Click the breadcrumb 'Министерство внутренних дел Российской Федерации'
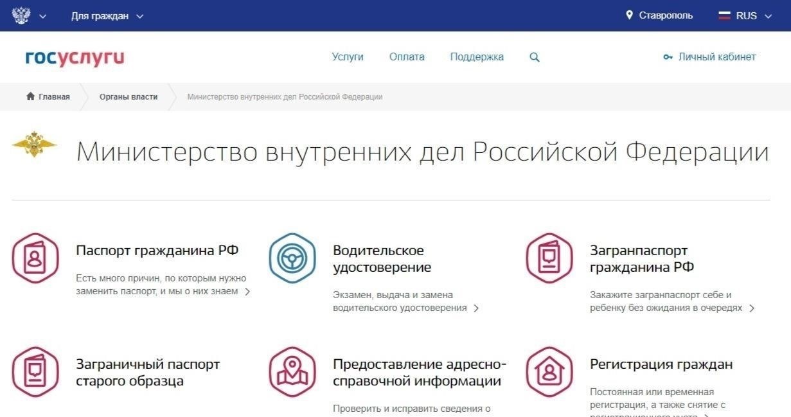The width and height of the screenshot is (791, 417). point(285,97)
